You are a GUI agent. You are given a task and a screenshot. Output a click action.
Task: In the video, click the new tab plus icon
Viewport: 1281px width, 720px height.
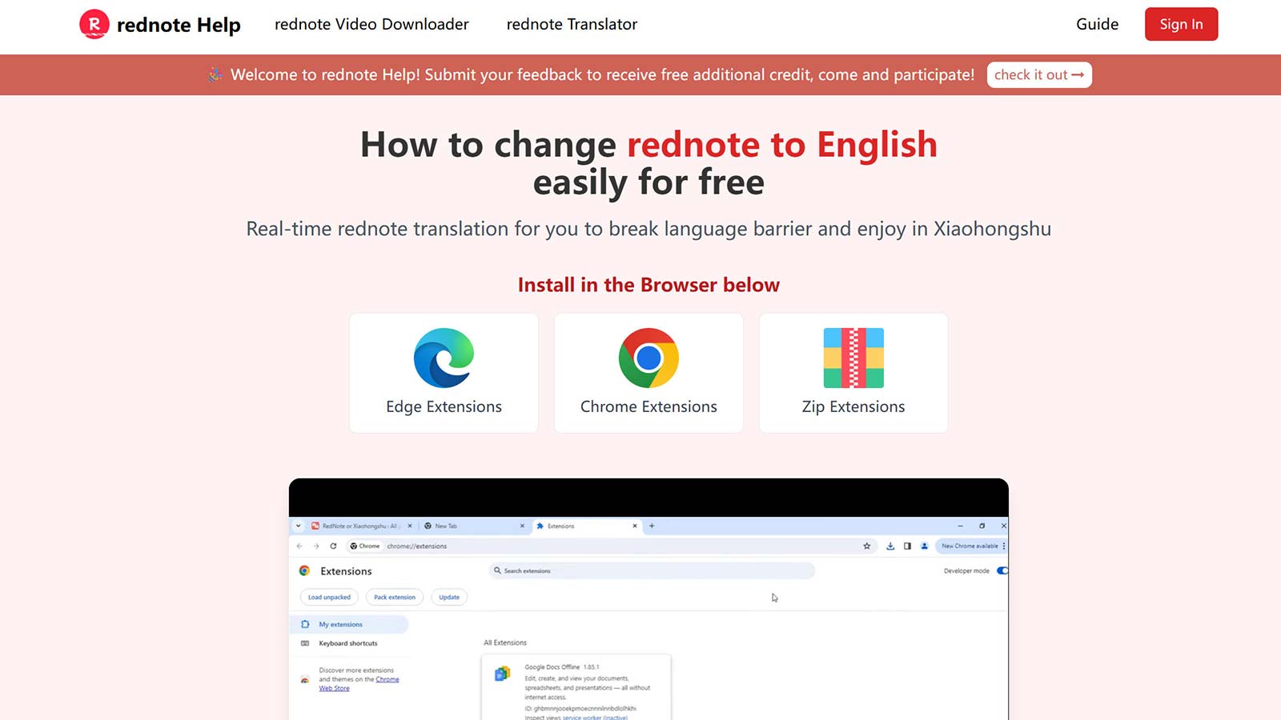click(x=652, y=526)
